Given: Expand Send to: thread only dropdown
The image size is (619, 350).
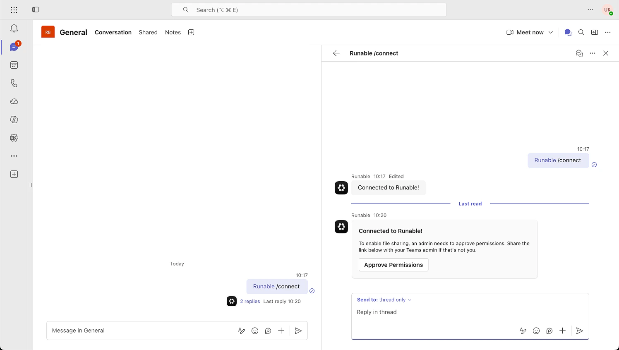Looking at the screenshot, I should (x=384, y=300).
